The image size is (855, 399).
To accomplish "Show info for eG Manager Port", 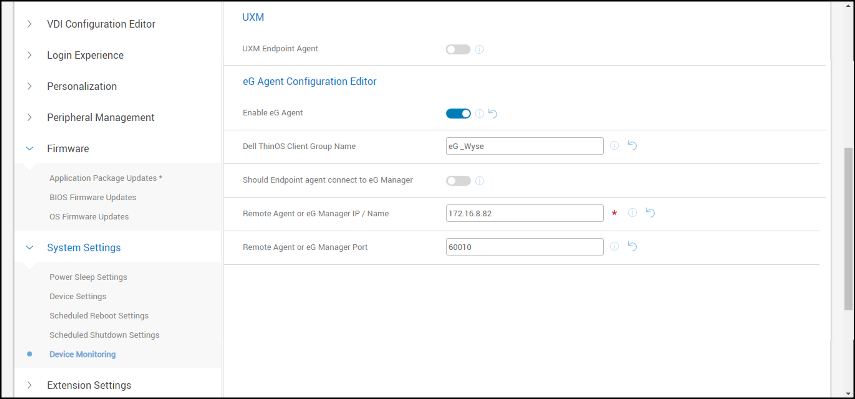I will (614, 246).
